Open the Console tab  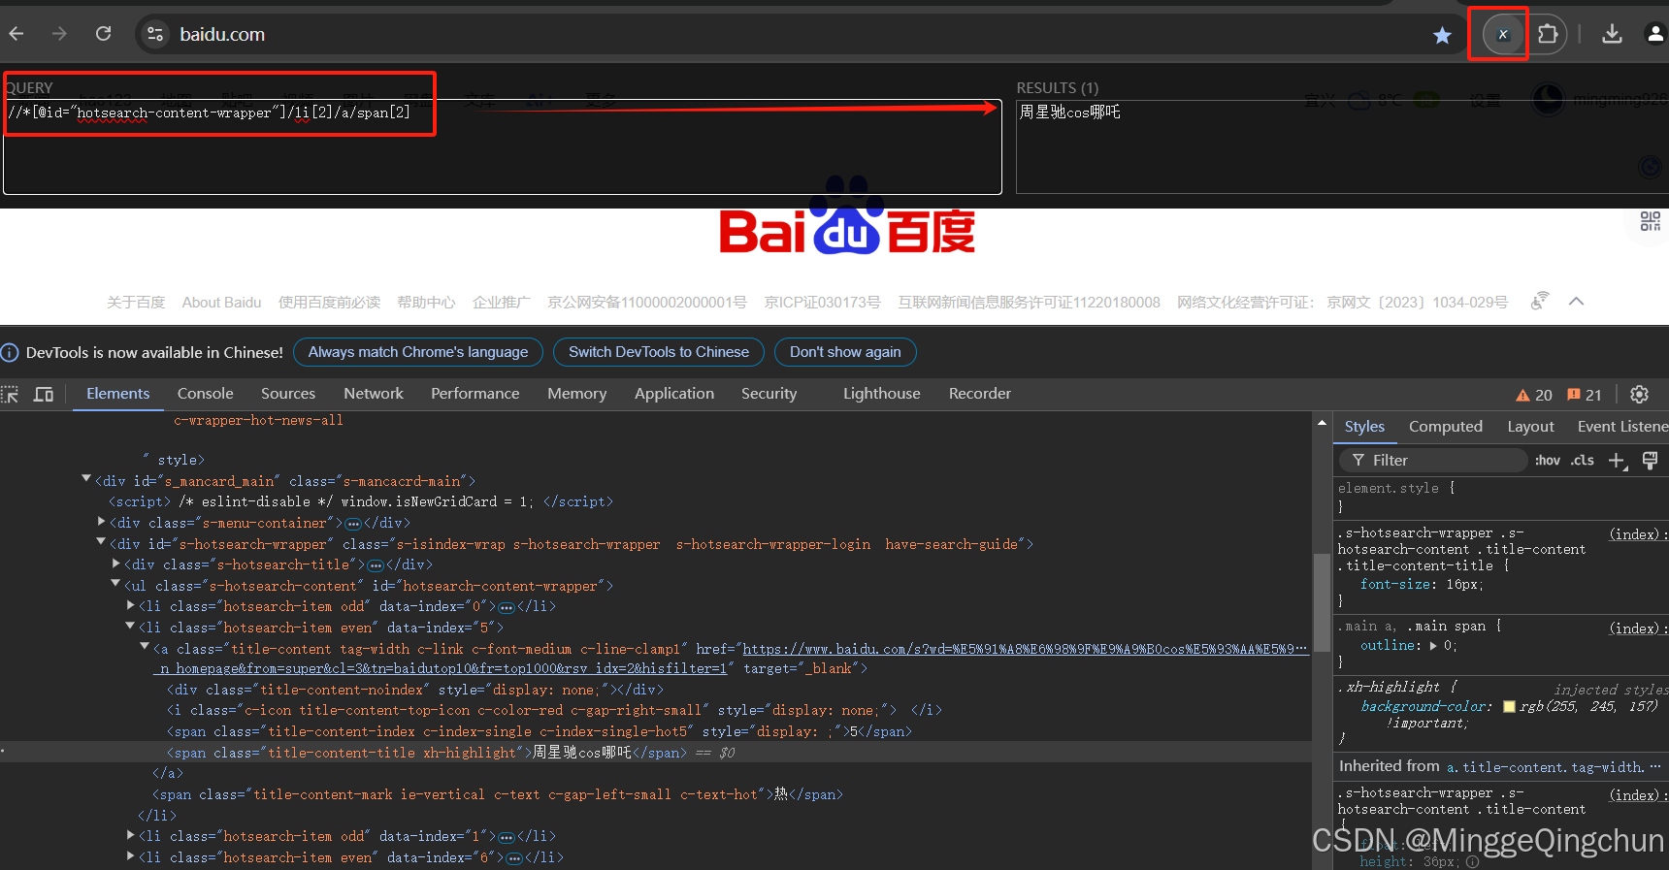tap(205, 394)
